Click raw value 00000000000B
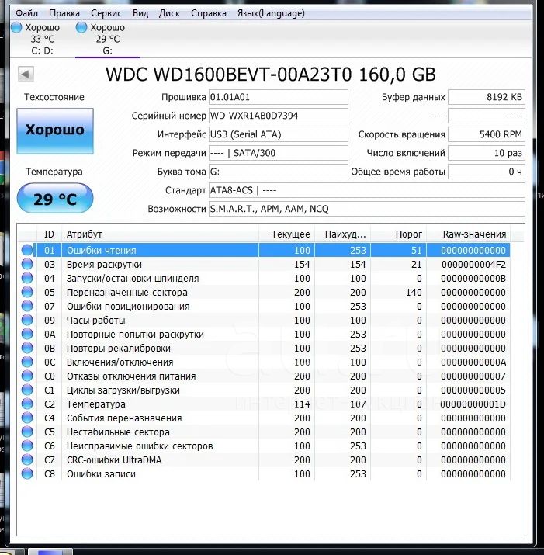Image resolution: width=544 pixels, height=555 pixels. (473, 279)
